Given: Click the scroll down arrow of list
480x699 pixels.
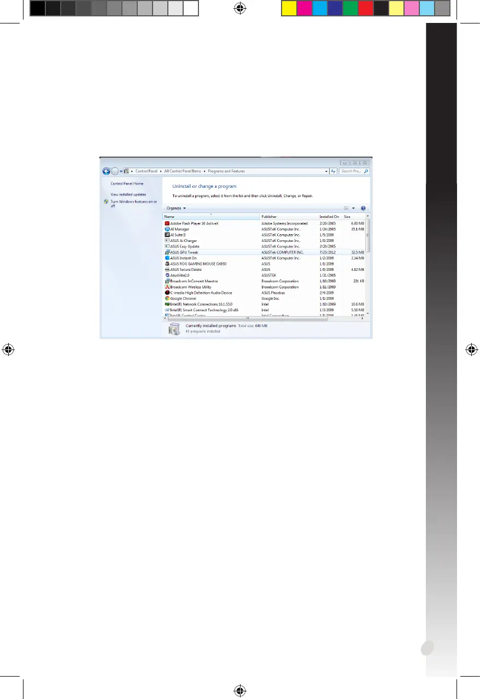Looking at the screenshot, I should [368, 313].
